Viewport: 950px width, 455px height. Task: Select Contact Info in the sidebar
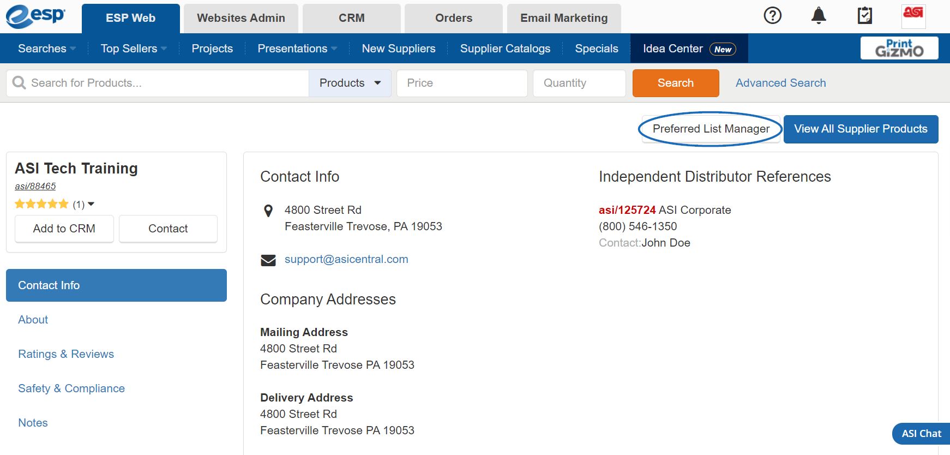click(116, 285)
